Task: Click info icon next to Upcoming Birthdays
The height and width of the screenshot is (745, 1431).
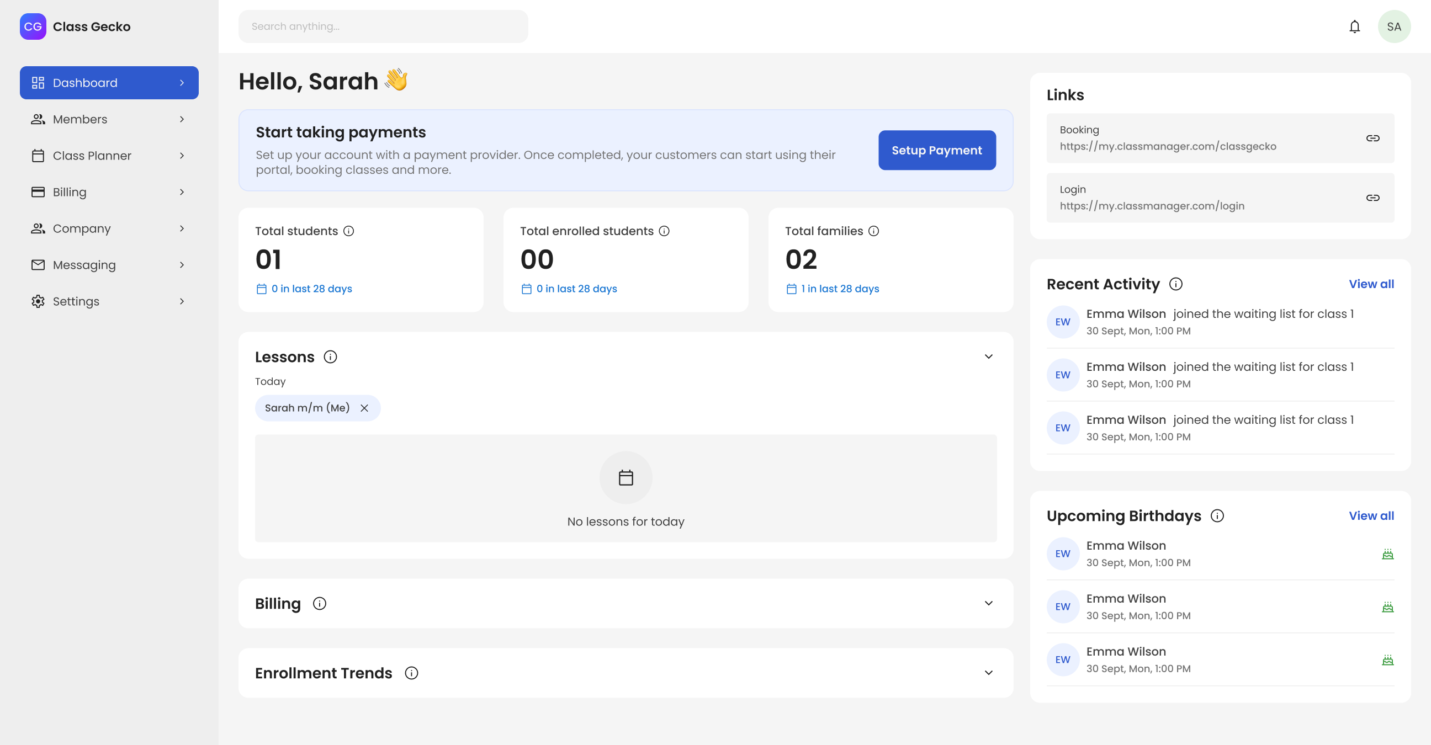Action: [1217, 516]
